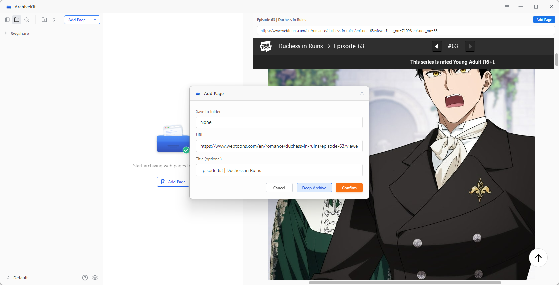Click the URL input field in dialog
The height and width of the screenshot is (285, 559).
click(x=279, y=146)
